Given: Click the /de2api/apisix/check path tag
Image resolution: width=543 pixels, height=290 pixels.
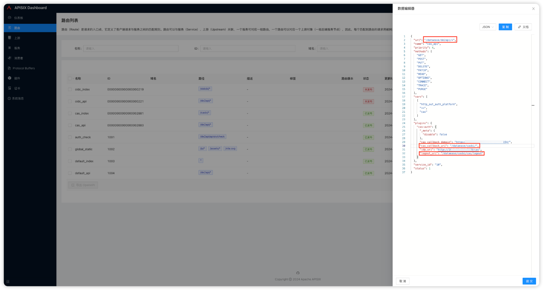Looking at the screenshot, I should [212, 137].
